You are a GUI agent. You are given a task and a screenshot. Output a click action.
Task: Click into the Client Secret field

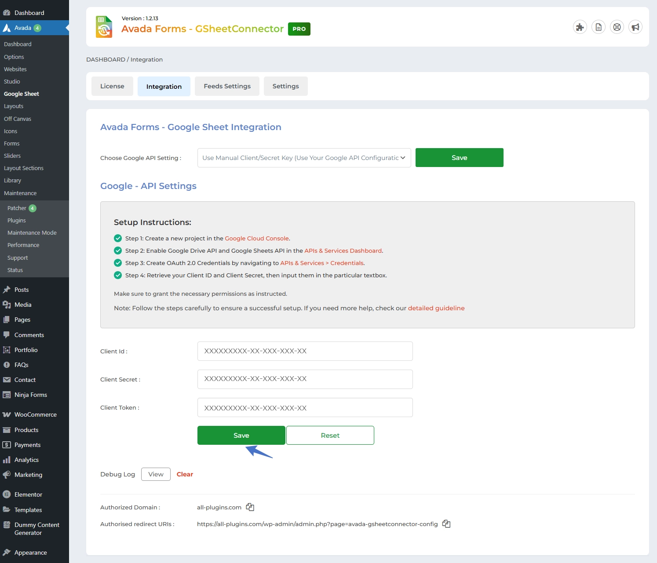305,379
